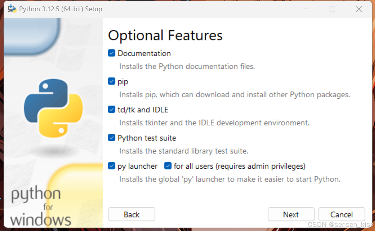Go Back to the previous step

click(131, 214)
